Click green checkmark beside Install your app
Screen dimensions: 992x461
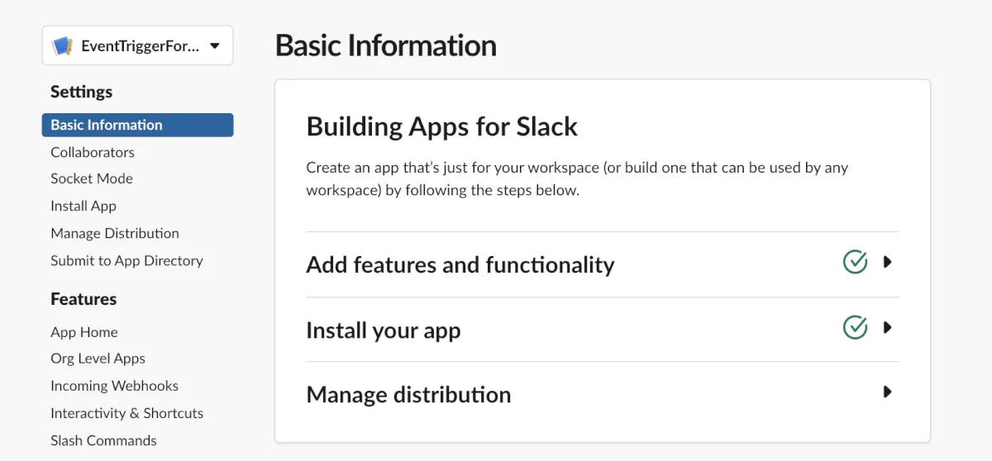(855, 328)
